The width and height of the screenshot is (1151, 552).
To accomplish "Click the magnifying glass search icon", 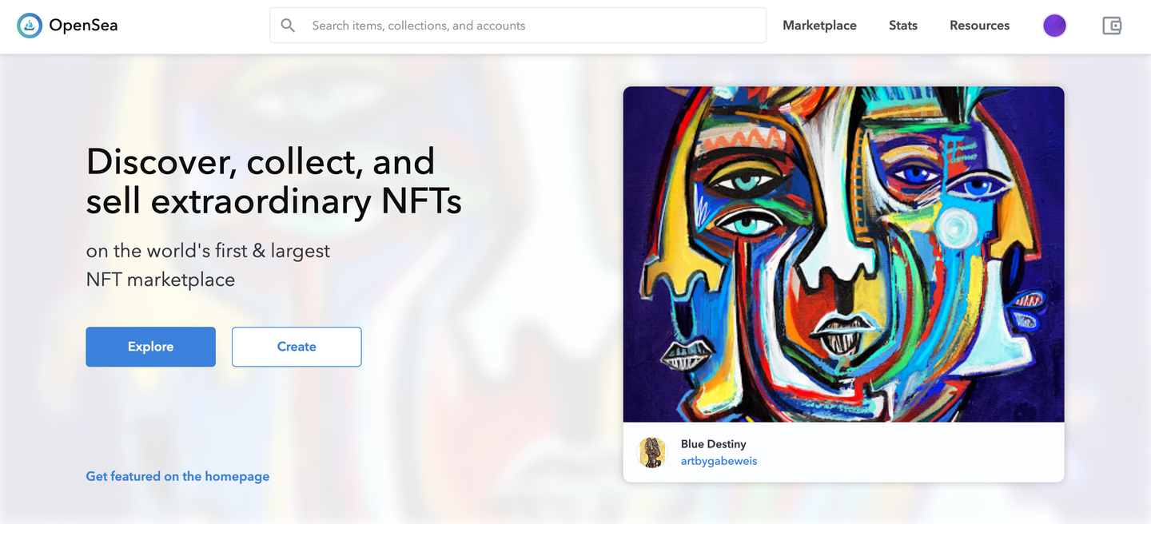I will point(289,26).
